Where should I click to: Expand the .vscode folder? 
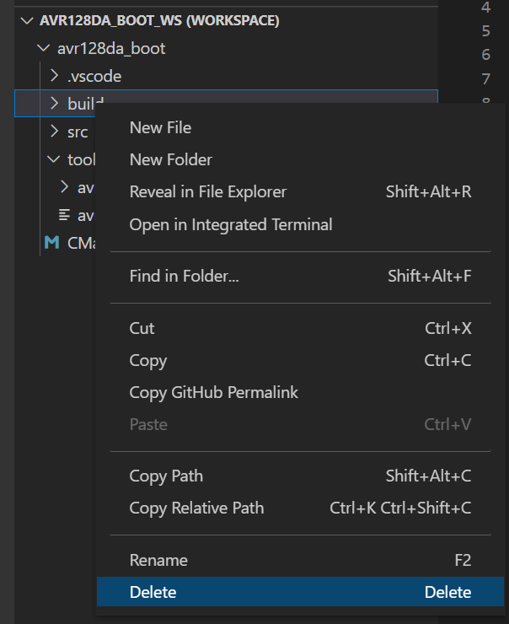tap(54, 76)
